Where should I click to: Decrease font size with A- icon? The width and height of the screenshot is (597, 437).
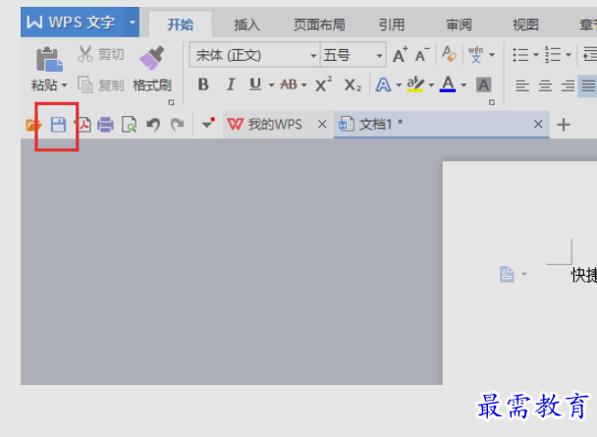point(422,55)
